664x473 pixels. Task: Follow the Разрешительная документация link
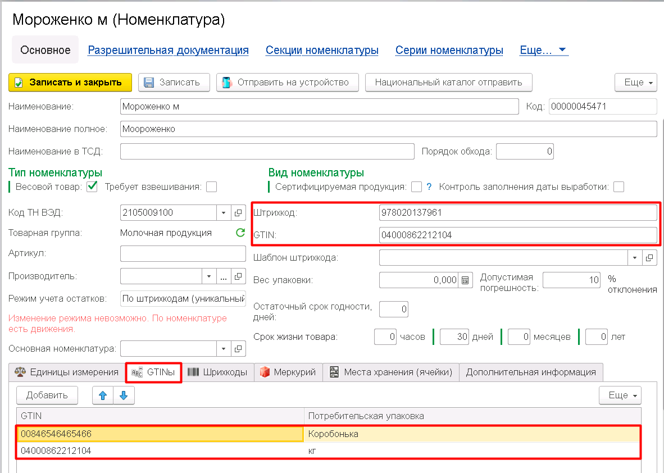(x=168, y=50)
